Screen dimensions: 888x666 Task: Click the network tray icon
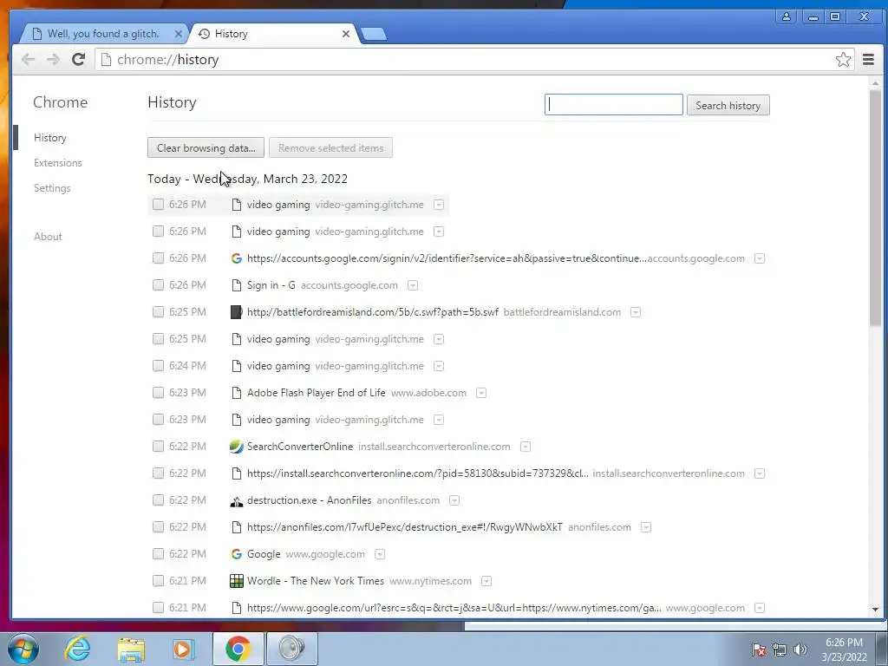click(x=780, y=650)
